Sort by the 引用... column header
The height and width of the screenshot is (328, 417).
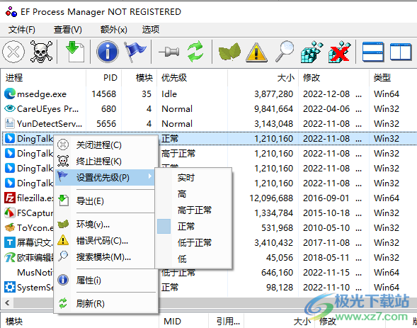(226, 322)
